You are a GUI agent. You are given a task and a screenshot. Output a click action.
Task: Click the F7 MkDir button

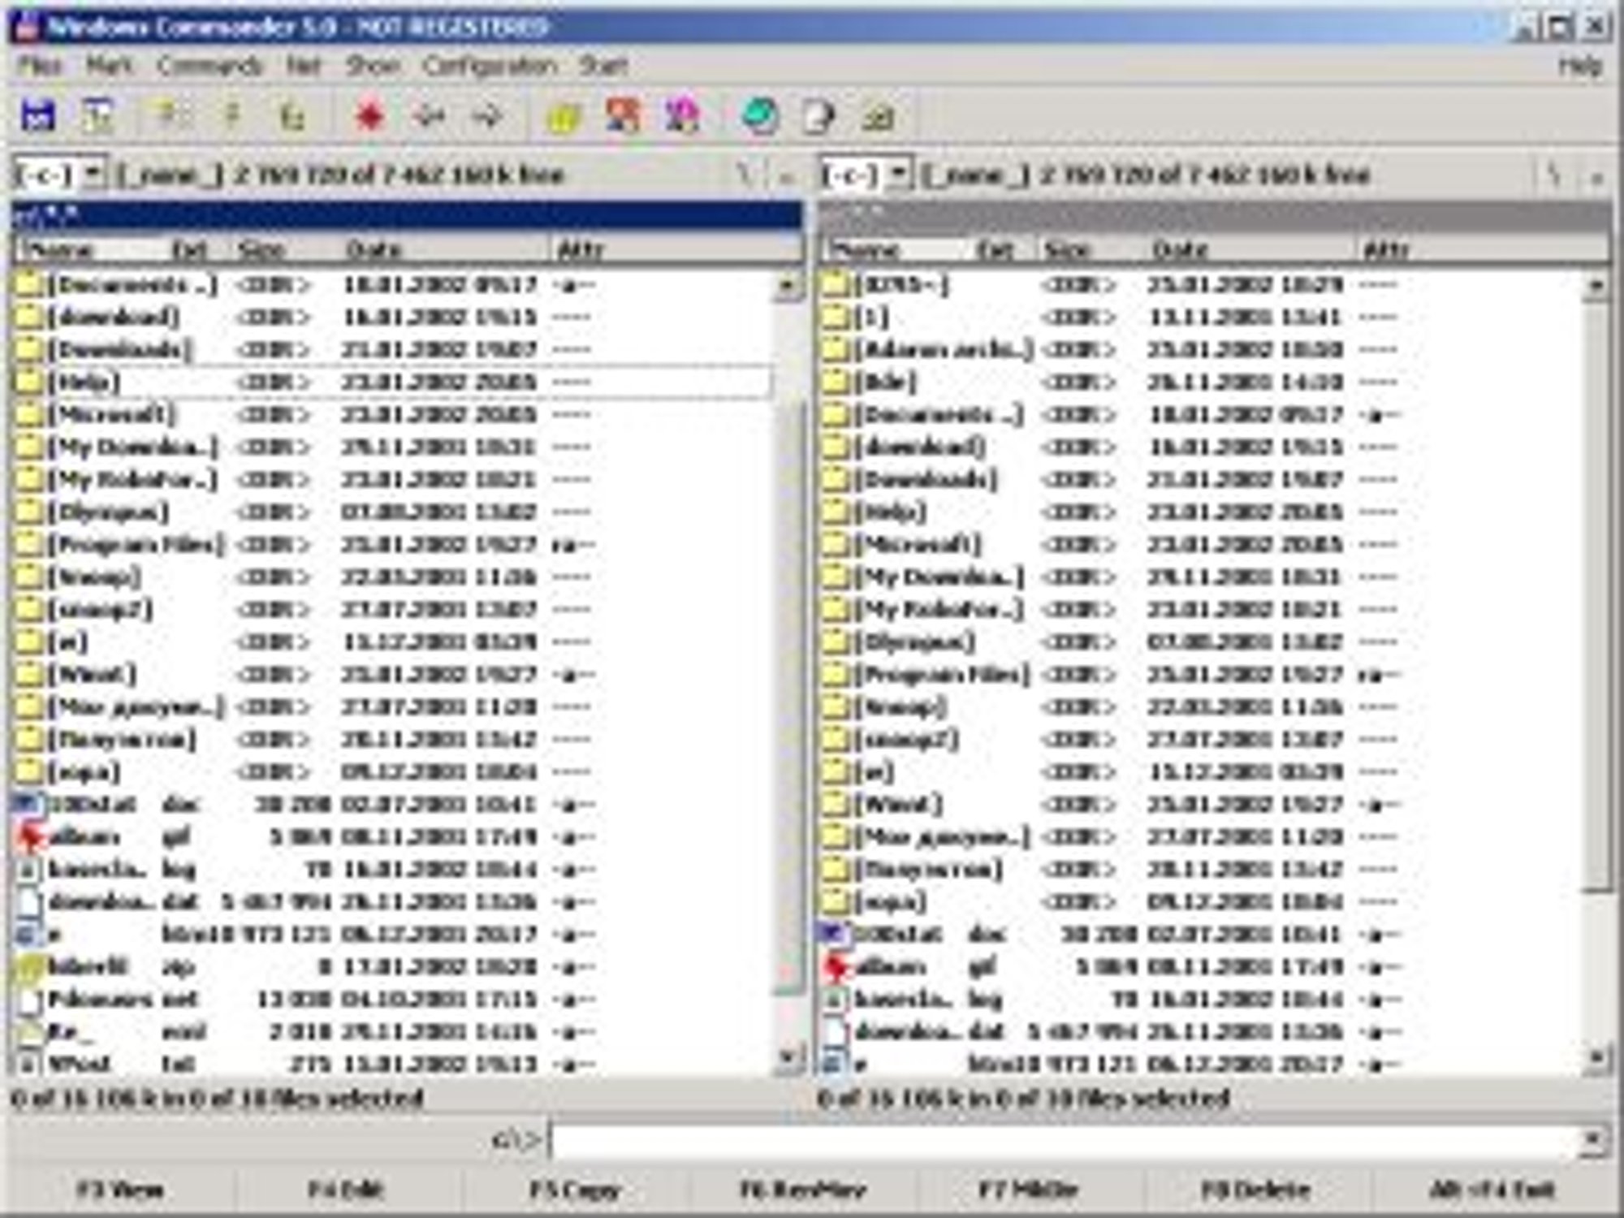tap(1029, 1190)
